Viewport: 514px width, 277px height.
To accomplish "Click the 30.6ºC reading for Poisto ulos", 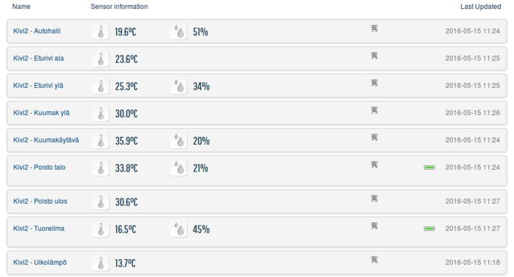I will 127,202.
